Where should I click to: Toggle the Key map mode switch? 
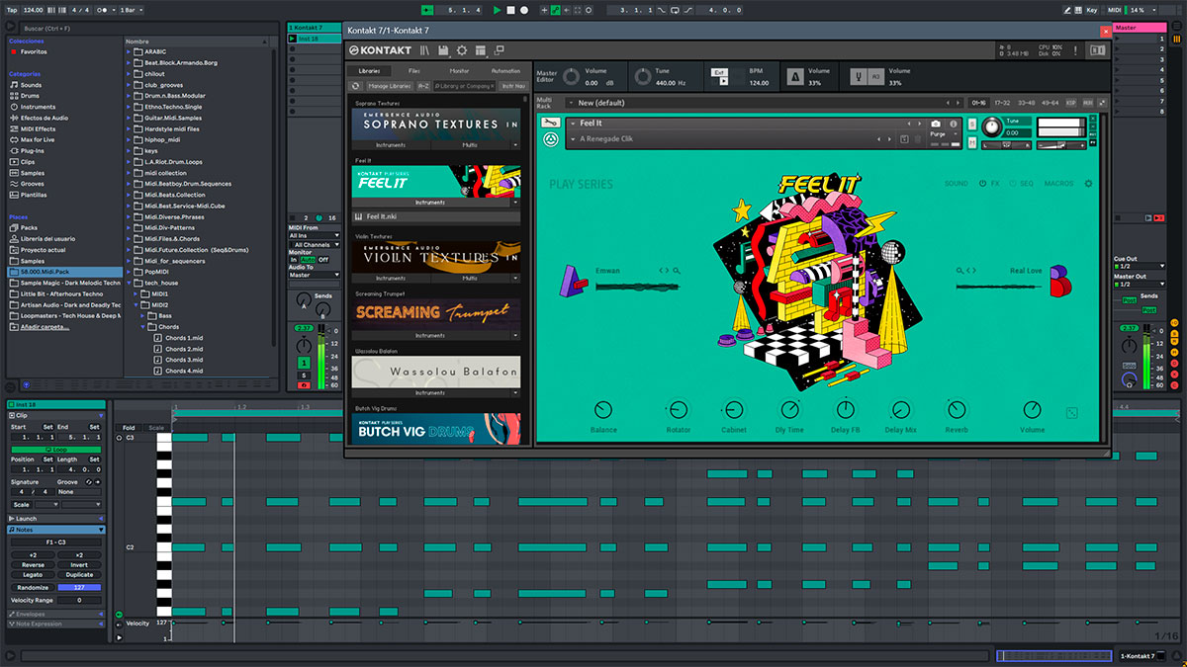(1092, 10)
